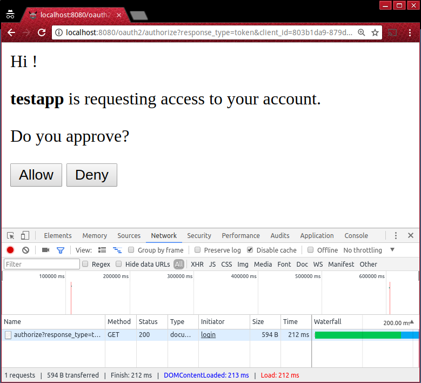Open the No throttling dropdown
This screenshot has height=383, width=421.
click(367, 250)
